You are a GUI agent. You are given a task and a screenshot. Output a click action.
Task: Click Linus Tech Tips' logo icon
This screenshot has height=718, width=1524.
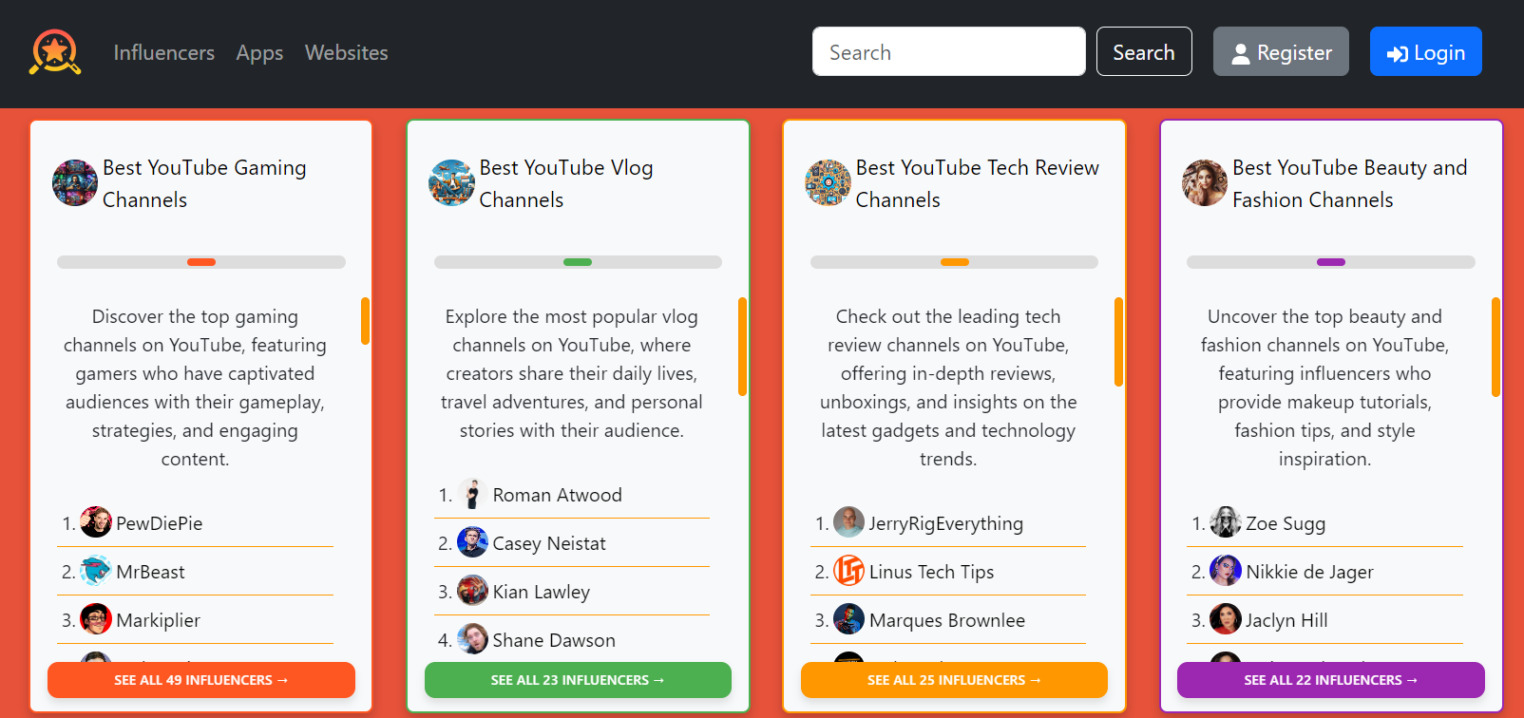click(x=849, y=571)
